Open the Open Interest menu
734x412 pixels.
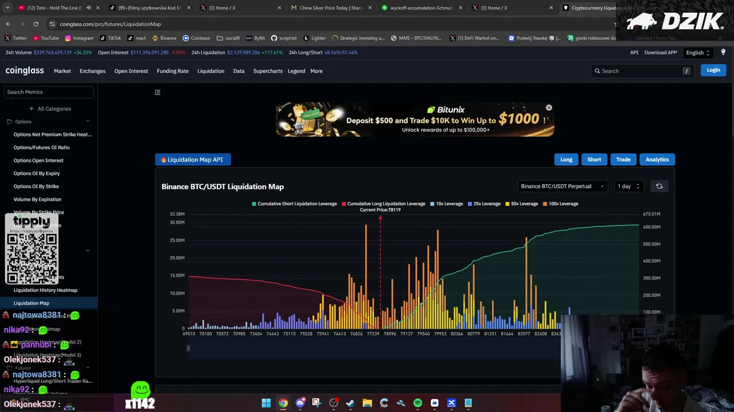(x=131, y=71)
